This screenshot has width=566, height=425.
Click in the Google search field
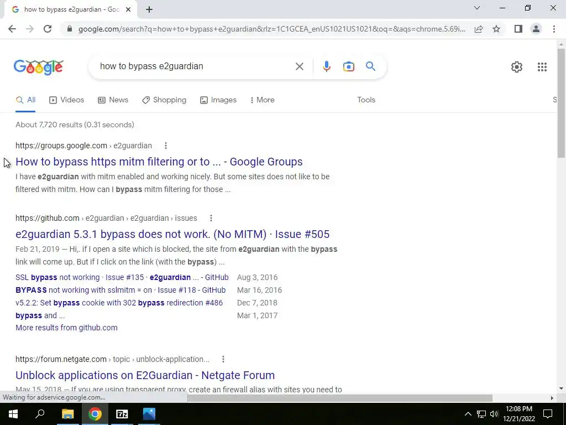click(x=195, y=66)
